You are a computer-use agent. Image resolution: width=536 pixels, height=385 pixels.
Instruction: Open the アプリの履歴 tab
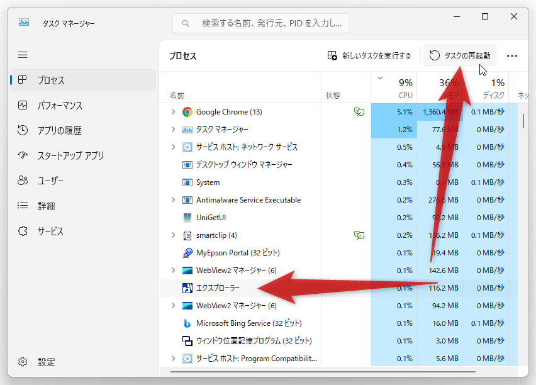pos(83,130)
